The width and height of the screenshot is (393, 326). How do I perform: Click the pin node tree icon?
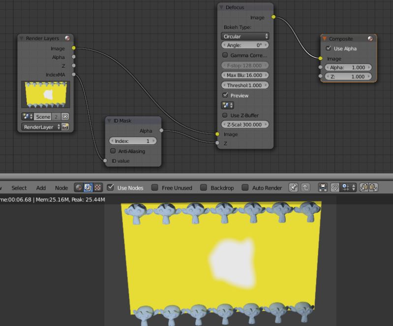coord(293,188)
